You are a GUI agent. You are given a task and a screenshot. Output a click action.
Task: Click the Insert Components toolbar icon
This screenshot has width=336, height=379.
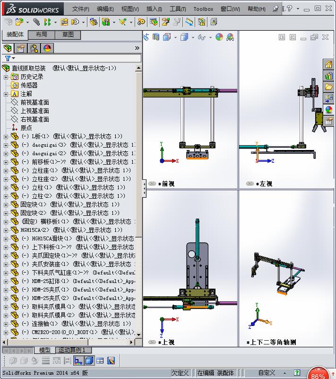pyautogui.click(x=19, y=22)
